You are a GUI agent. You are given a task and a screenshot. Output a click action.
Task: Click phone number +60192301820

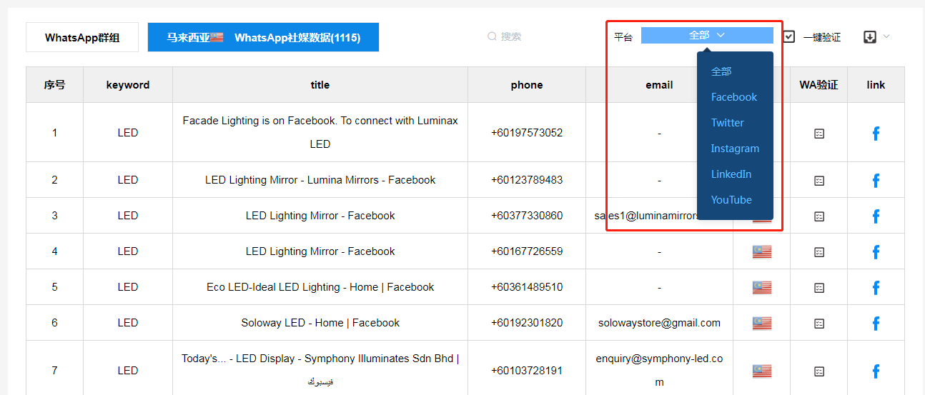tap(527, 323)
